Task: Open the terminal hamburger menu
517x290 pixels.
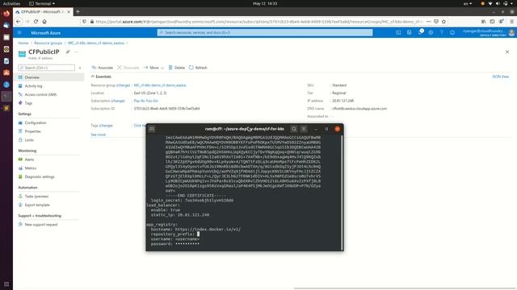Action: [304, 129]
